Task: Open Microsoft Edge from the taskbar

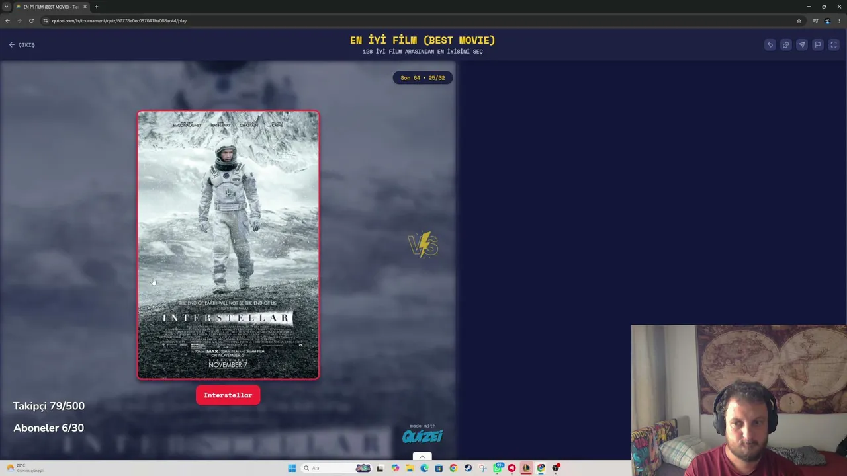Action: 424,468
